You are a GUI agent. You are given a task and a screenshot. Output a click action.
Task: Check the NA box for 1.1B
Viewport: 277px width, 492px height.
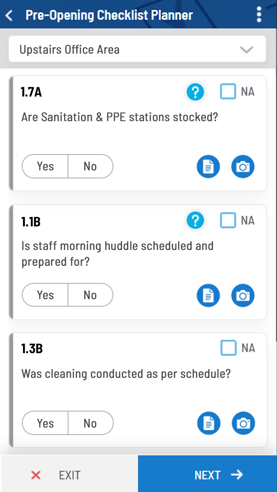pos(228,220)
